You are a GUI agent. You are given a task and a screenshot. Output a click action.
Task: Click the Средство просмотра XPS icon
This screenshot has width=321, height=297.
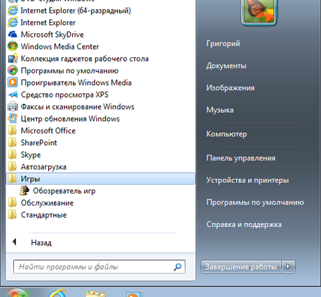(x=13, y=95)
